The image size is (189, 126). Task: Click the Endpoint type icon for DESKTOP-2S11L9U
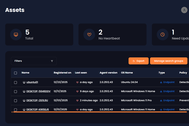coord(161,100)
